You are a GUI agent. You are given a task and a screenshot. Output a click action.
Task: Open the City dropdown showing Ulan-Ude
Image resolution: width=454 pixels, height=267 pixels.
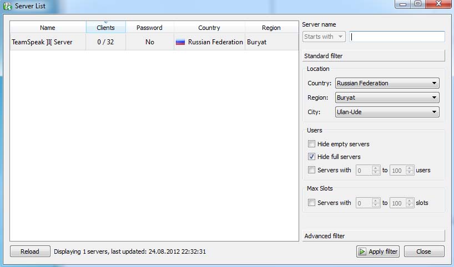click(387, 112)
